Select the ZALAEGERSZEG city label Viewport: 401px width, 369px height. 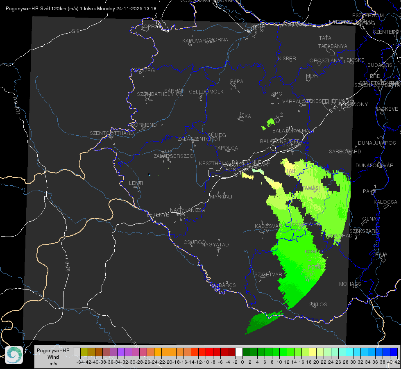click(x=174, y=156)
